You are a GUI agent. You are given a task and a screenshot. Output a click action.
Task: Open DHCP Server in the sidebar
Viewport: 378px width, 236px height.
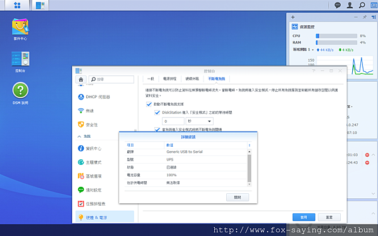pyautogui.click(x=105, y=97)
